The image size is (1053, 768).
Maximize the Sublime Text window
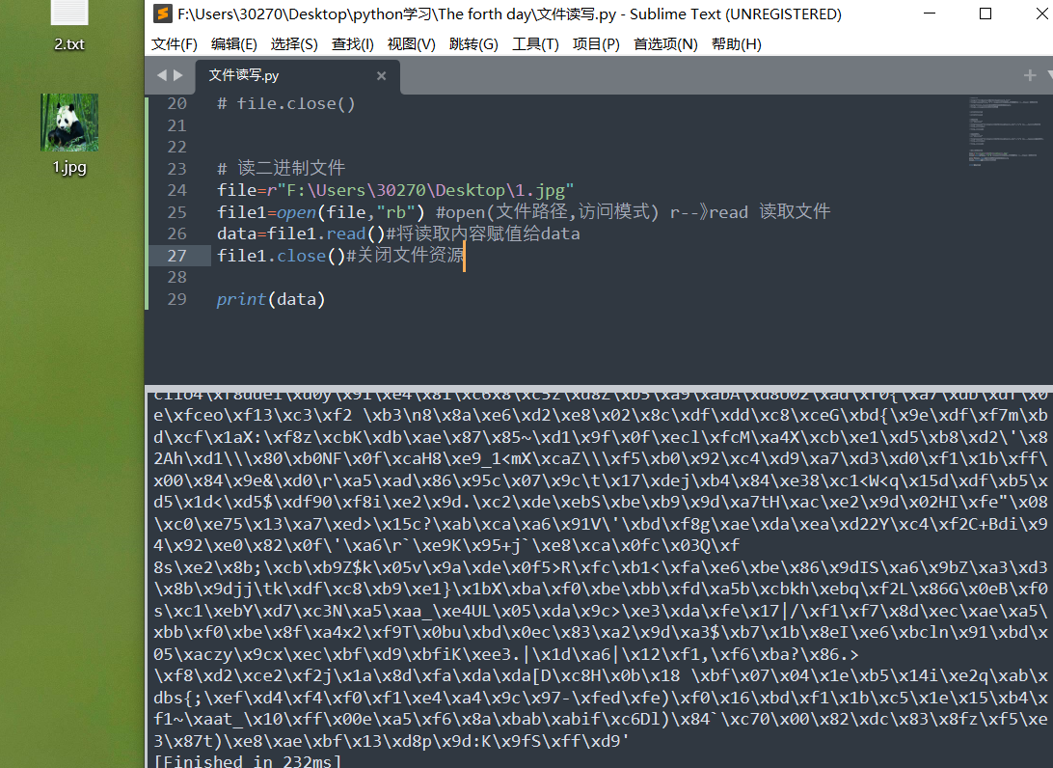click(985, 14)
